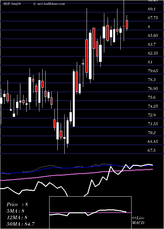Viewport: 164px width, 229px height.
Task: Select the 83.7 price axis label
Action: pyautogui.click(x=152, y=44)
